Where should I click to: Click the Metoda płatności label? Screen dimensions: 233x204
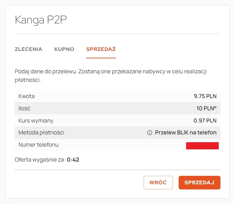tap(41, 133)
